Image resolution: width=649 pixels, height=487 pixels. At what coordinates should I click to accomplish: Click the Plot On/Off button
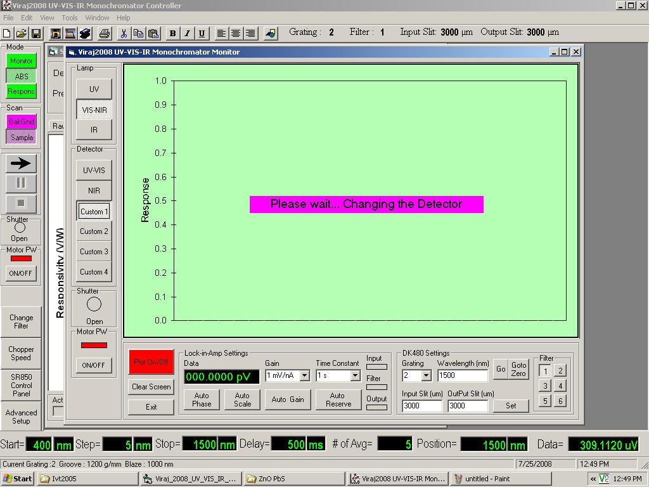pos(151,362)
